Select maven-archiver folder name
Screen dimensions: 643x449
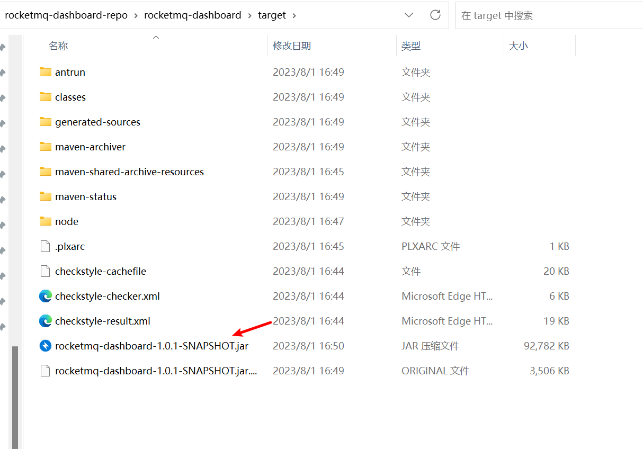point(90,147)
